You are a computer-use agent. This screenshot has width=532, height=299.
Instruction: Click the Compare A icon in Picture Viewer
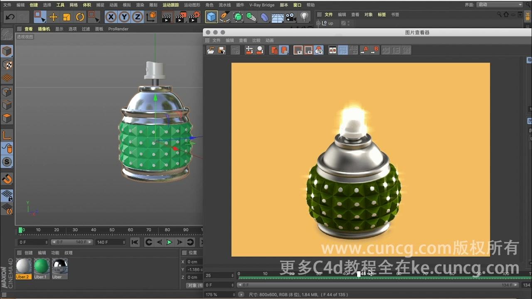point(365,50)
